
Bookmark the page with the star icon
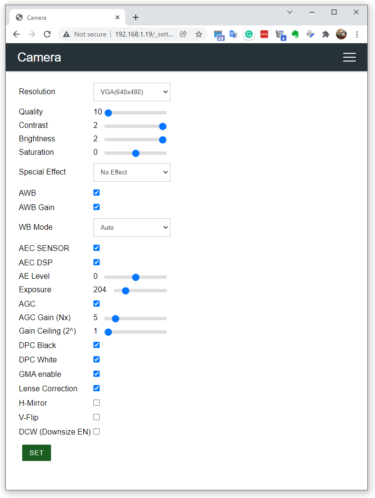pos(198,34)
